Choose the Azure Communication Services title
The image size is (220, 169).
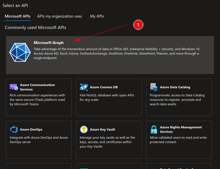point(37,87)
